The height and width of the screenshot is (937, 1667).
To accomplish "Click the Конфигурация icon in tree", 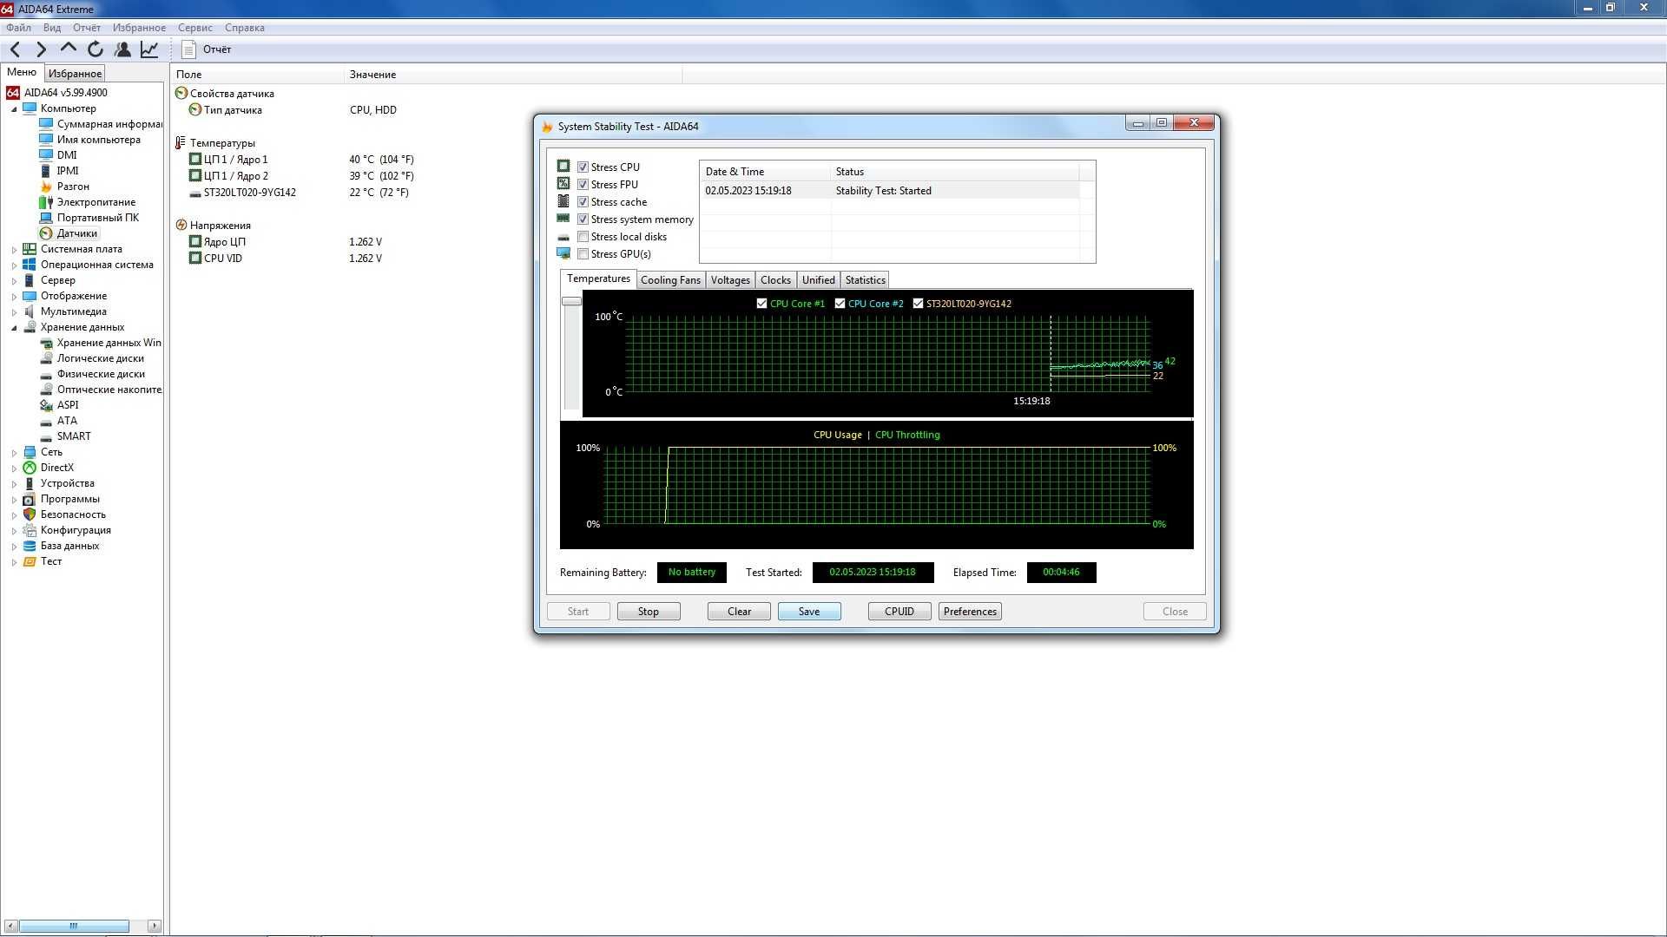I will [x=30, y=530].
